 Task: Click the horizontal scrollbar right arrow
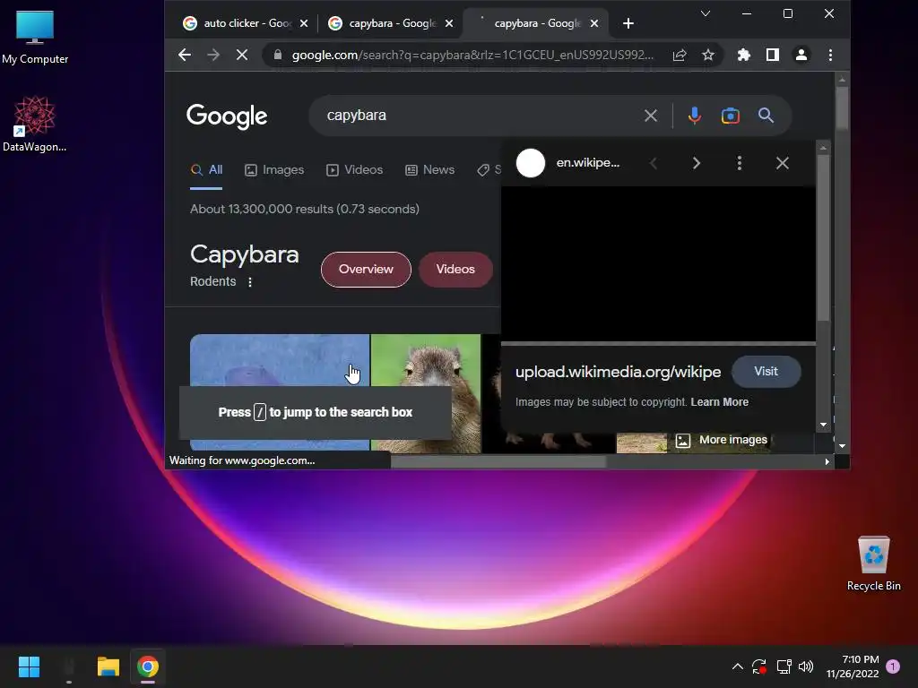[827, 461]
